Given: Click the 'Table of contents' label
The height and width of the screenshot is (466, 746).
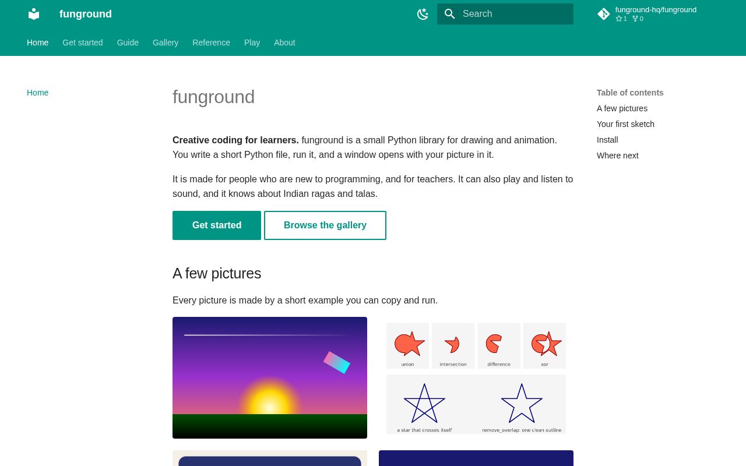Looking at the screenshot, I should pos(630,93).
